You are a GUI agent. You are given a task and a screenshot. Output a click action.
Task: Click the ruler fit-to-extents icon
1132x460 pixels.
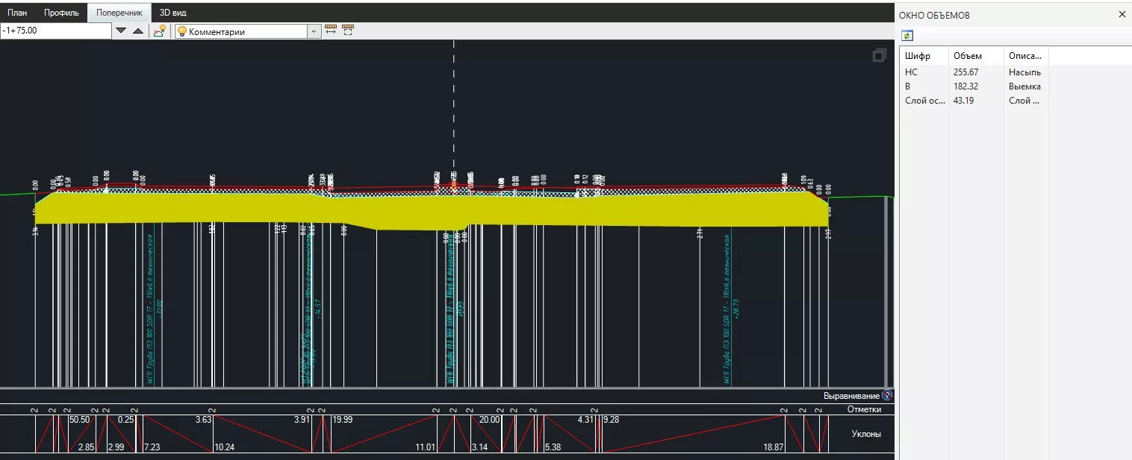(348, 31)
